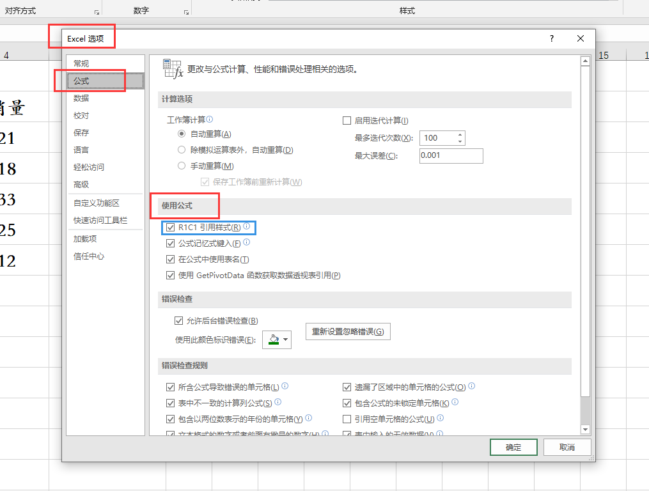Click info icon beside 包含公式的未锁定单元格

point(455,401)
